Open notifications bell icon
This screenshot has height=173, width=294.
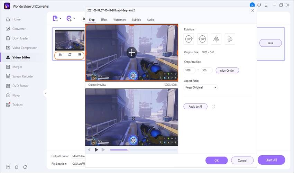pos(17,167)
